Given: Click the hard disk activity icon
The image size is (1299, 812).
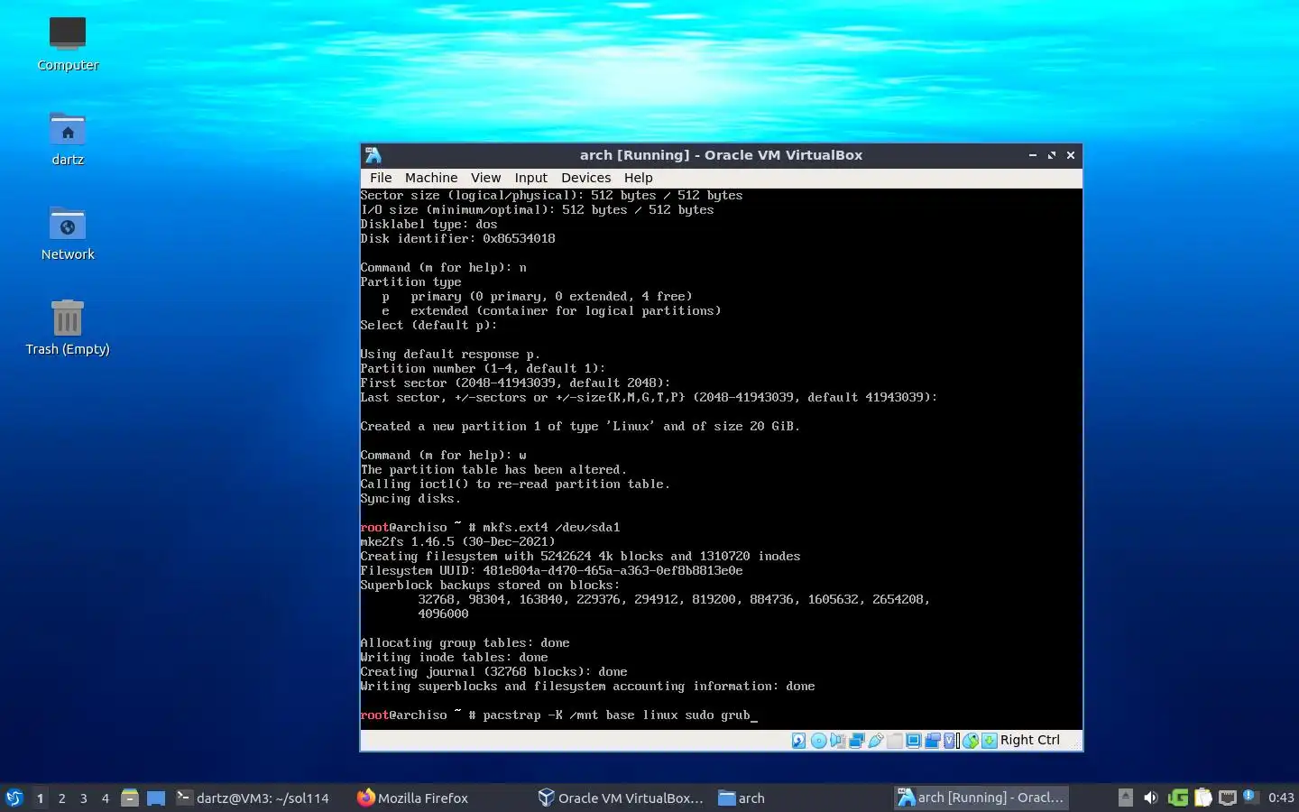Looking at the screenshot, I should click(x=799, y=741).
